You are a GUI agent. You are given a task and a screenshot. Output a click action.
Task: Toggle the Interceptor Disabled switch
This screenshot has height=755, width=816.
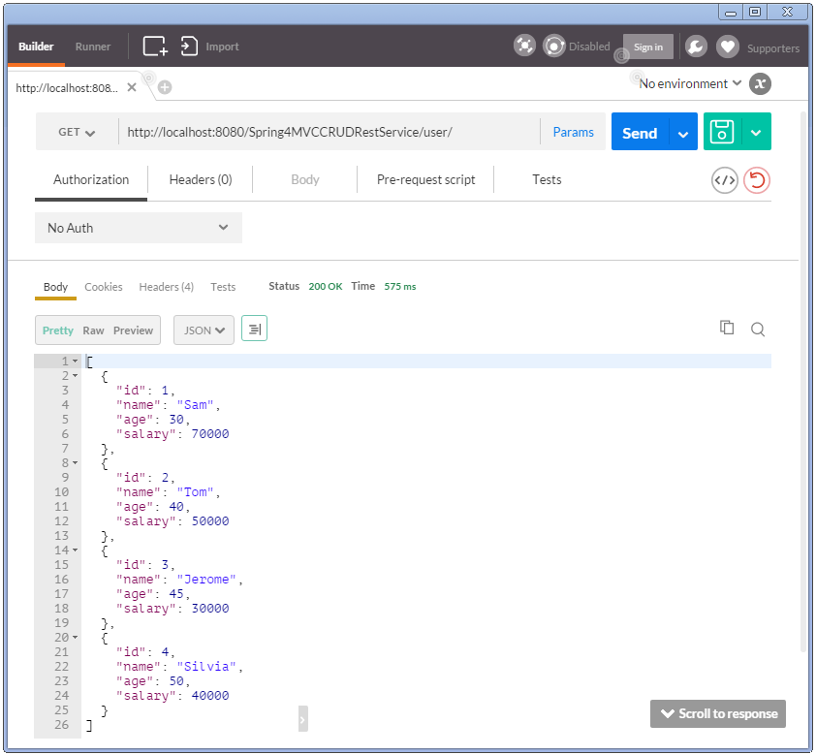click(x=554, y=46)
